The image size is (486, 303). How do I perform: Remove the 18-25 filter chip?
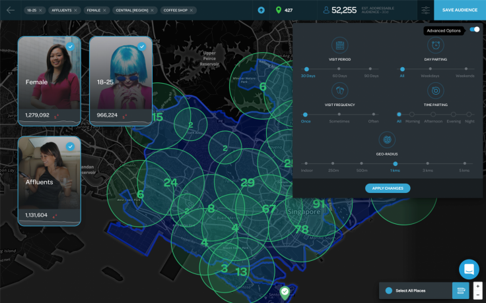point(40,10)
